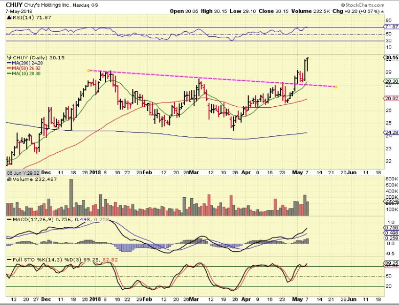Click the CHUY (Daily) 30.15 legend
Image resolution: width=399 pixels, height=305 pixels.
tap(39, 58)
